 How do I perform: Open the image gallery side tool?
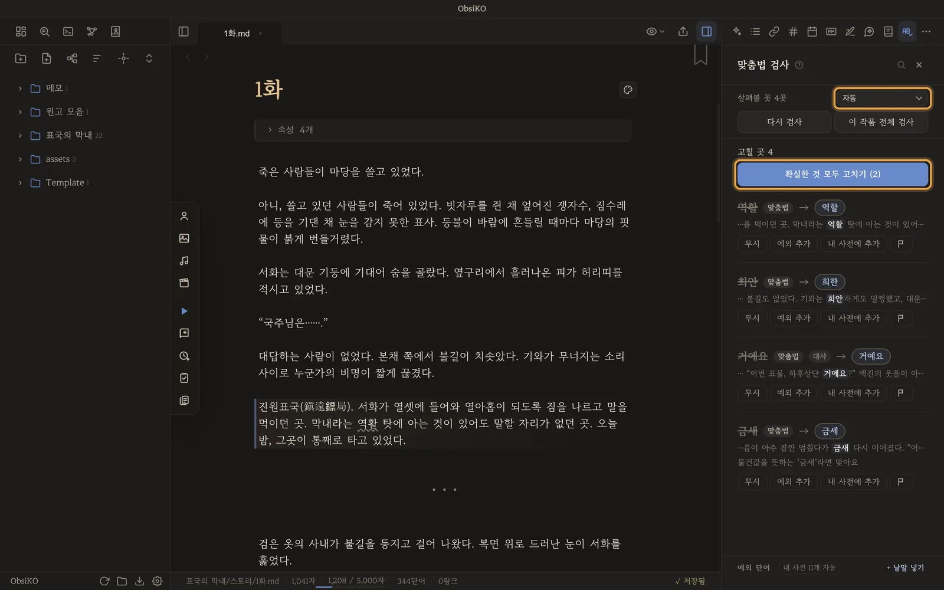pyautogui.click(x=184, y=238)
